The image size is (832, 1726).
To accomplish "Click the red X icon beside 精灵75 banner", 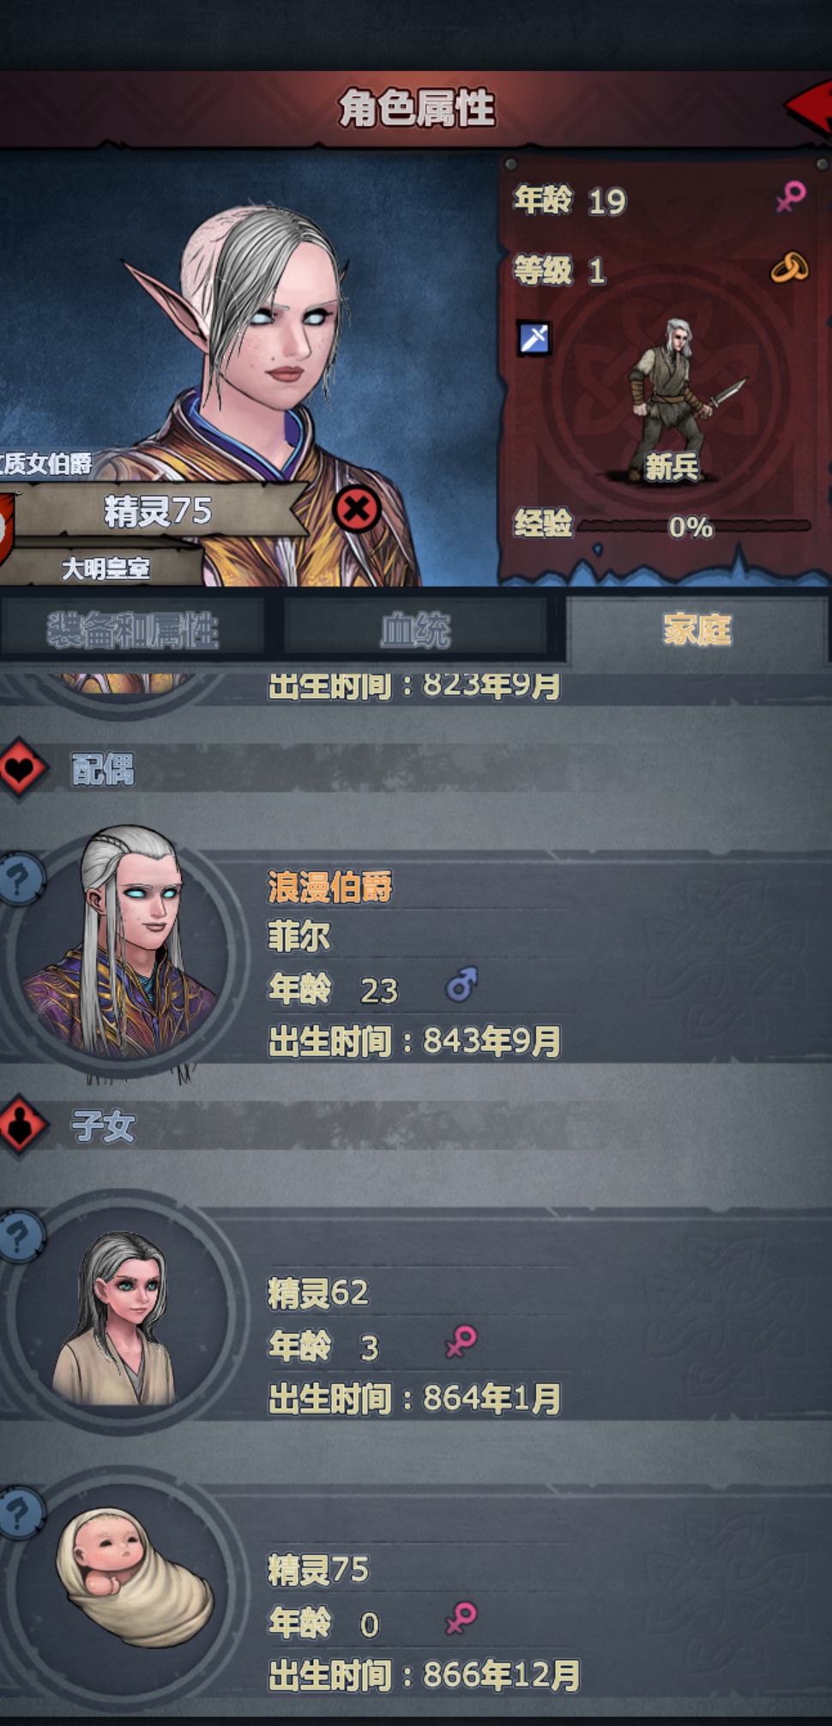I will (x=357, y=510).
